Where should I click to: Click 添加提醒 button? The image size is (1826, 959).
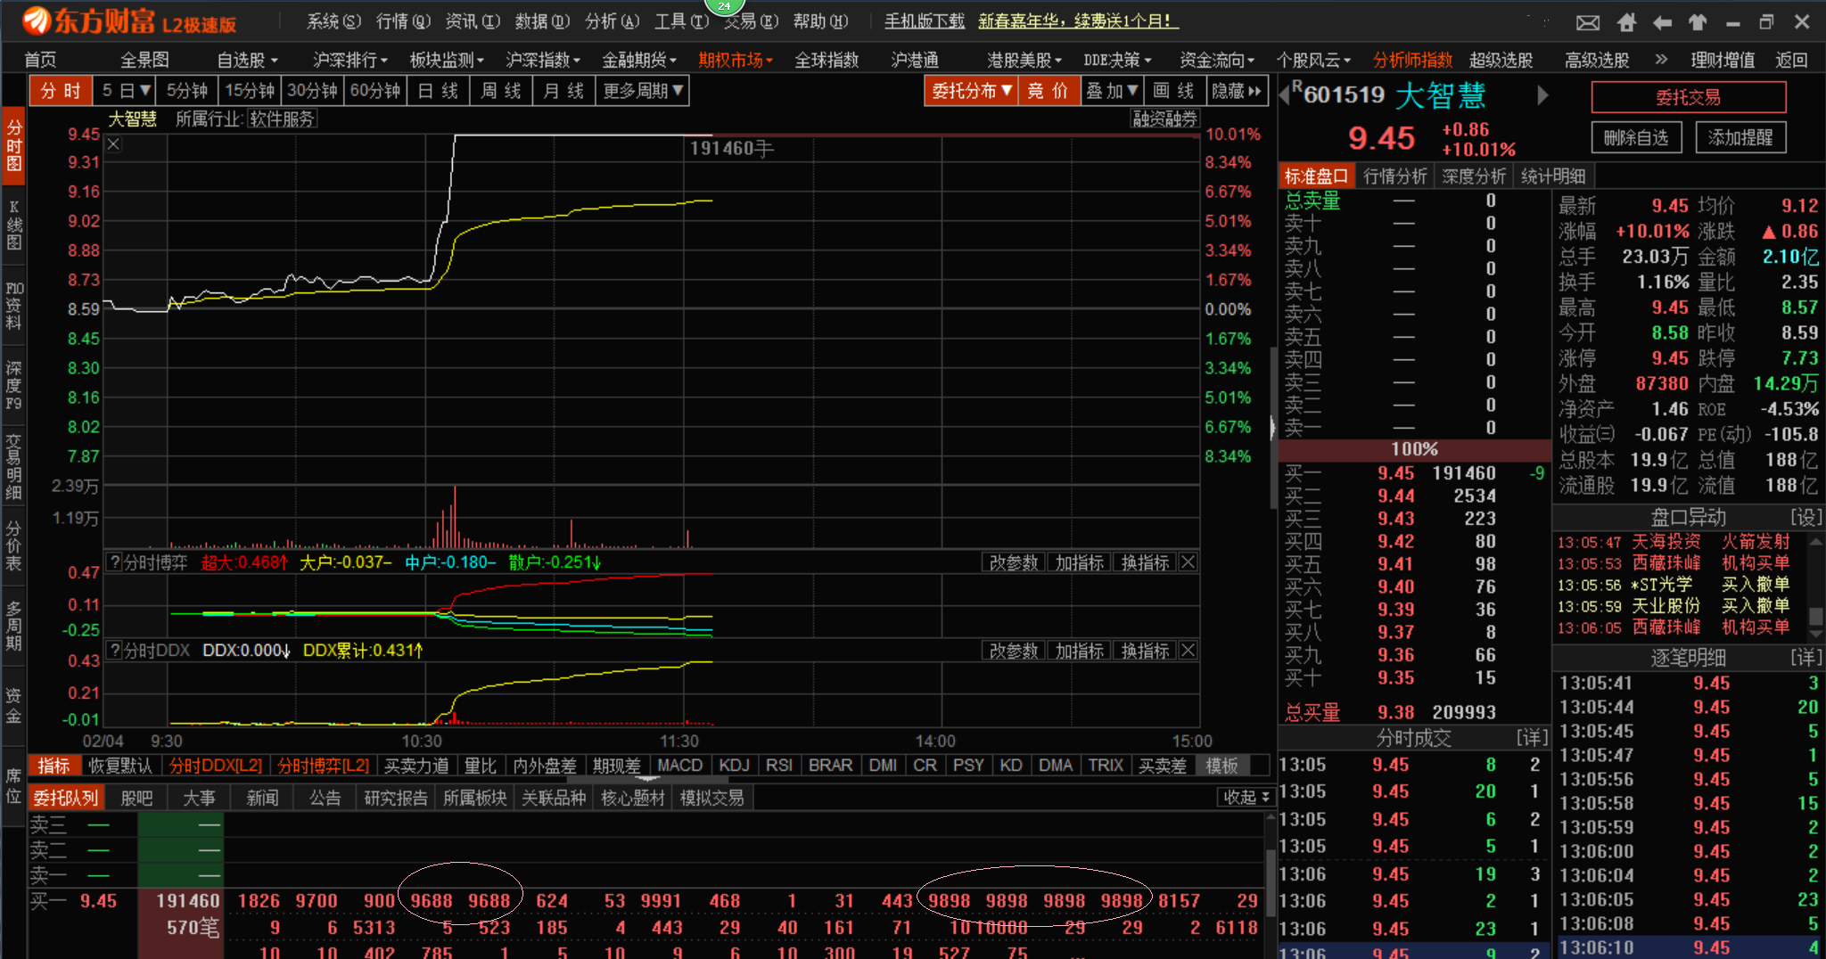pyautogui.click(x=1740, y=137)
